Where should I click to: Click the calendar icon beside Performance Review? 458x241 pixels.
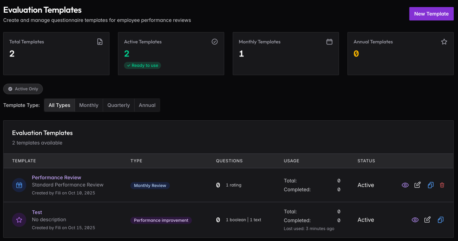pos(19,185)
